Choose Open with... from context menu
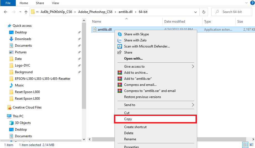Image resolution: width=255 pixels, height=148 pixels. click(133, 59)
